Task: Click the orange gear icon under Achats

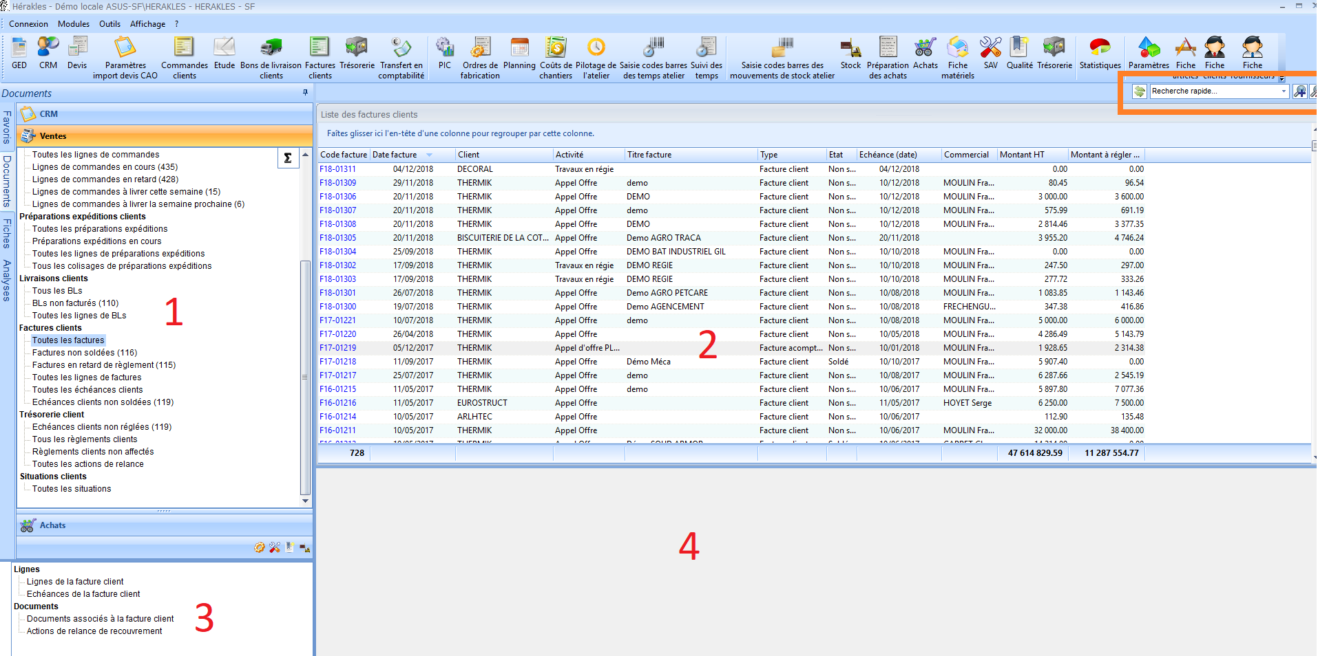Action: [259, 547]
